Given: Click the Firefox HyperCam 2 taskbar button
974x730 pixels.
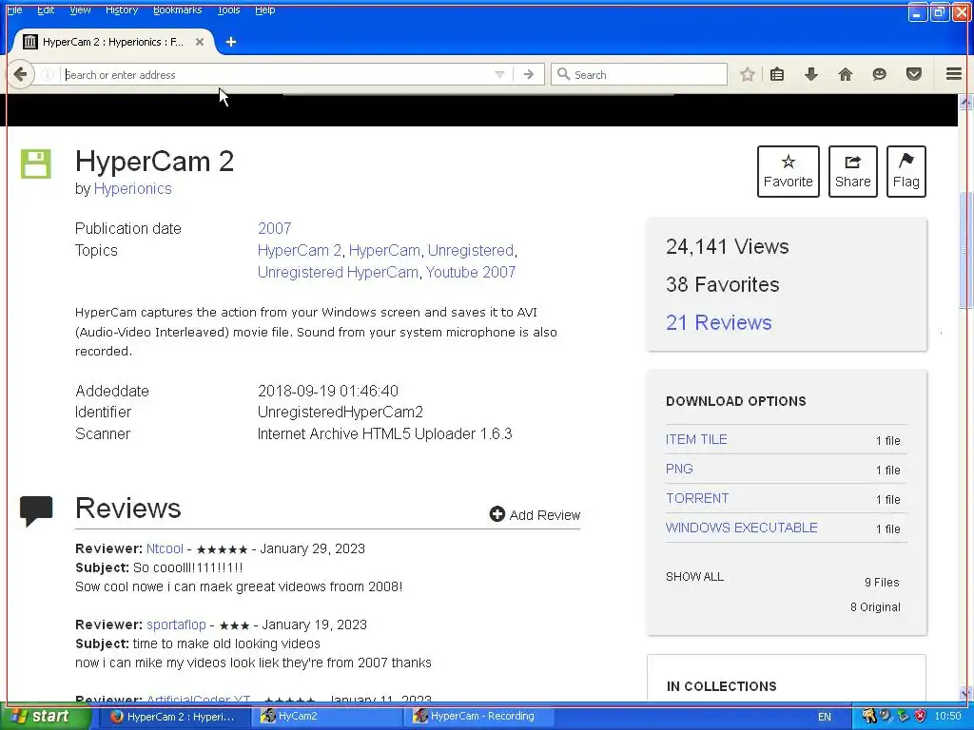Looking at the screenshot, I should (x=173, y=717).
